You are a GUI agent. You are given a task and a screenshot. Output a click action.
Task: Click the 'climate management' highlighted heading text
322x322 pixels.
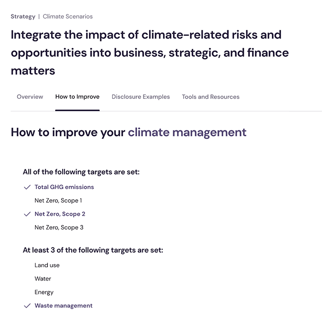pyautogui.click(x=187, y=132)
